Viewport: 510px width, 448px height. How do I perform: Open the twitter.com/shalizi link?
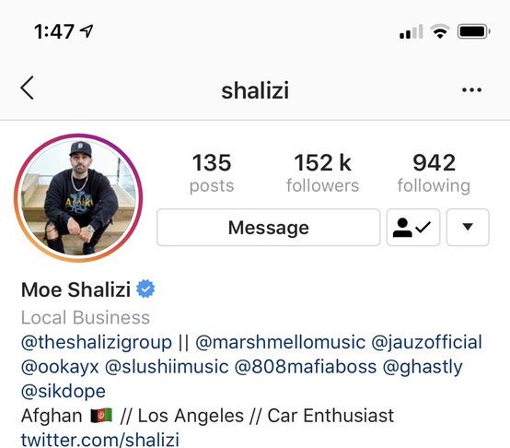point(100,440)
